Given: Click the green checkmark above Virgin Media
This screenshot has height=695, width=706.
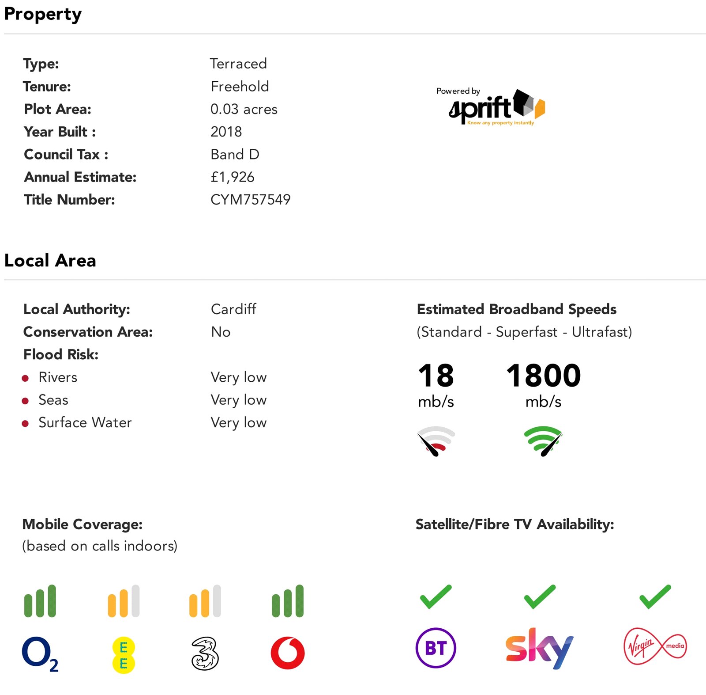Looking at the screenshot, I should coord(655,597).
